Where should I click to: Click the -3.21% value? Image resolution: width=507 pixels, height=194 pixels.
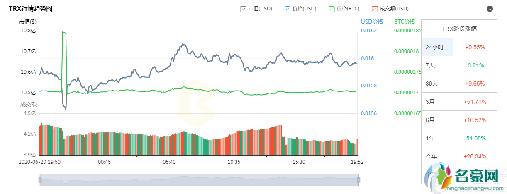coord(475,65)
